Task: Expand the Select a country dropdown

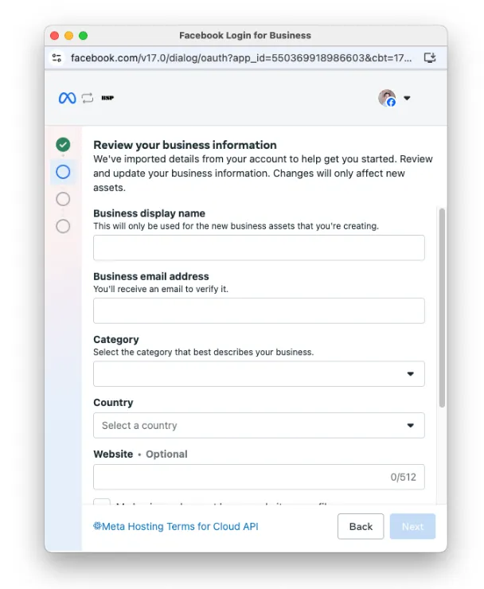Action: pyautogui.click(x=259, y=425)
